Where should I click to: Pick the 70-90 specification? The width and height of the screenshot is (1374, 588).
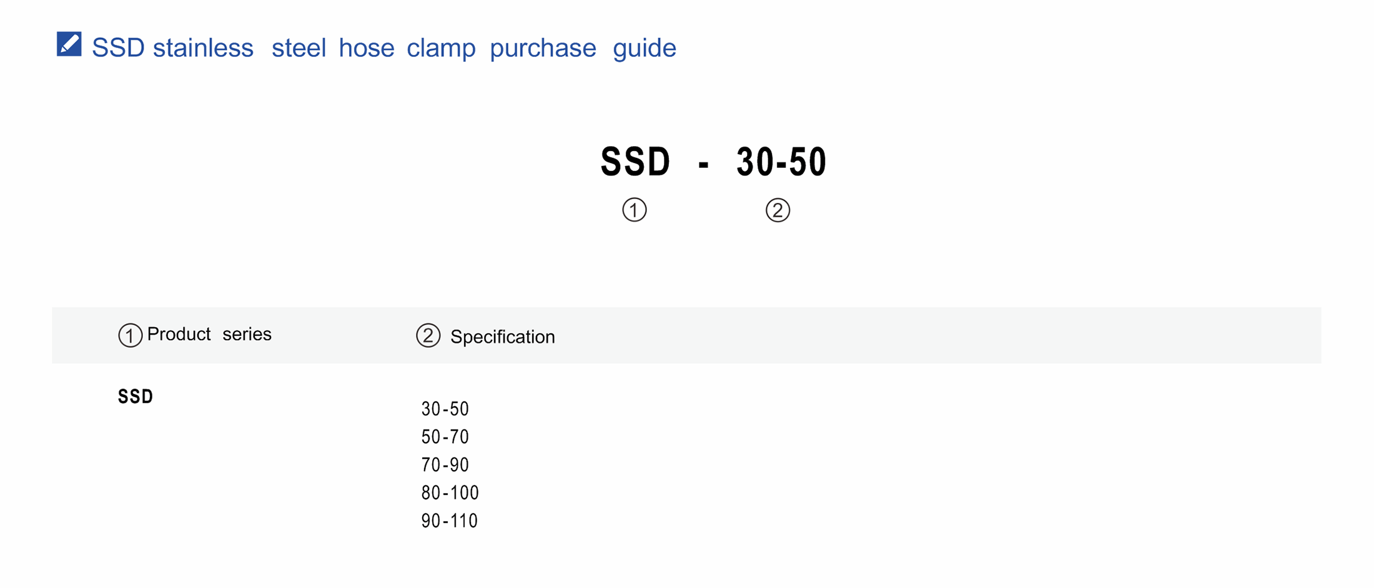pyautogui.click(x=445, y=465)
